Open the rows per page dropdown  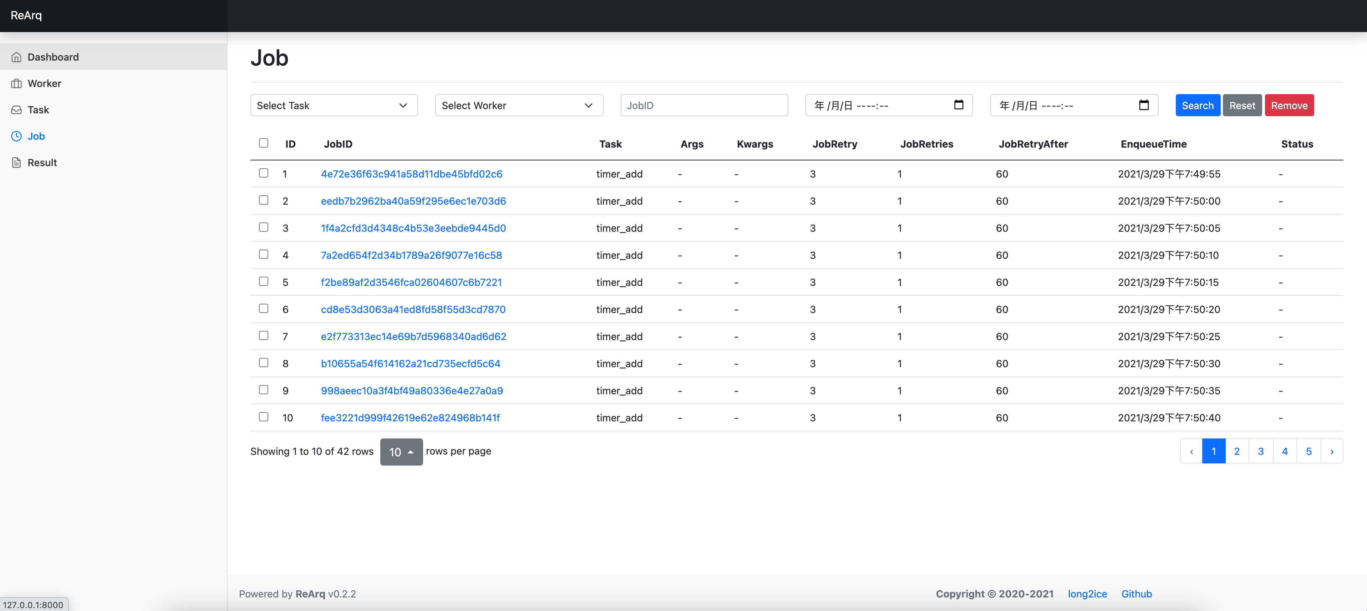[401, 452]
